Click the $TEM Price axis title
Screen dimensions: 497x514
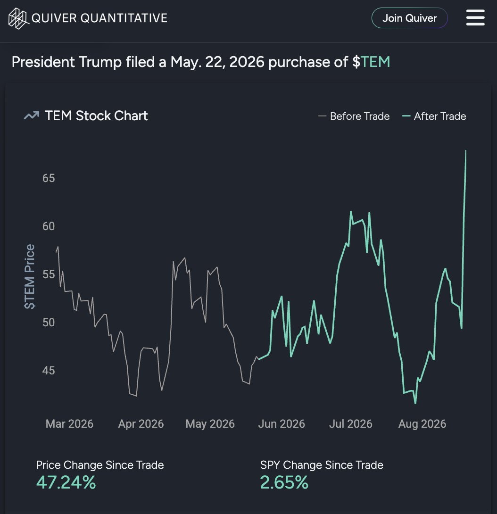click(30, 276)
